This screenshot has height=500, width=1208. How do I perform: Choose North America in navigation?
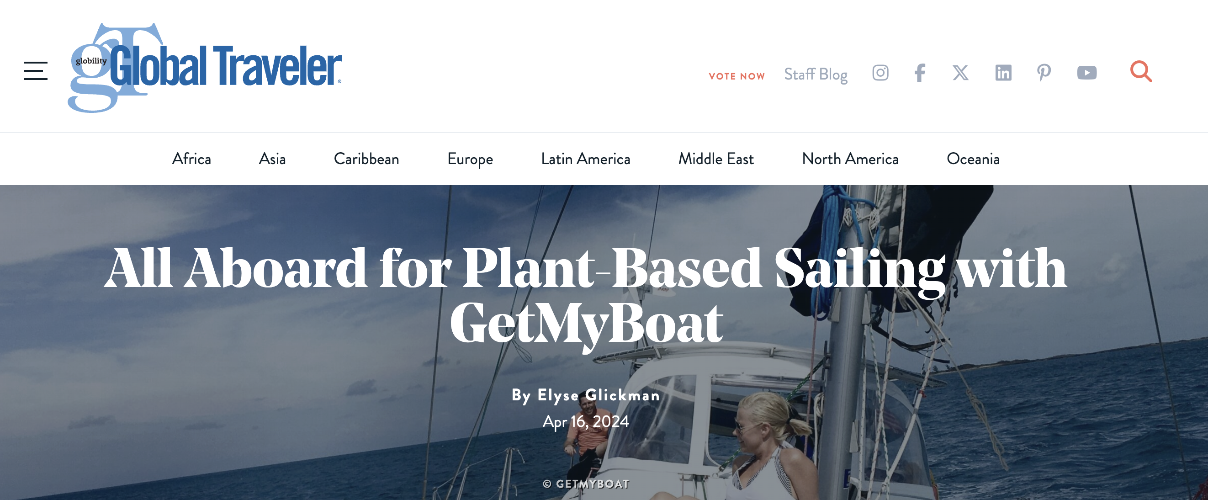point(850,159)
